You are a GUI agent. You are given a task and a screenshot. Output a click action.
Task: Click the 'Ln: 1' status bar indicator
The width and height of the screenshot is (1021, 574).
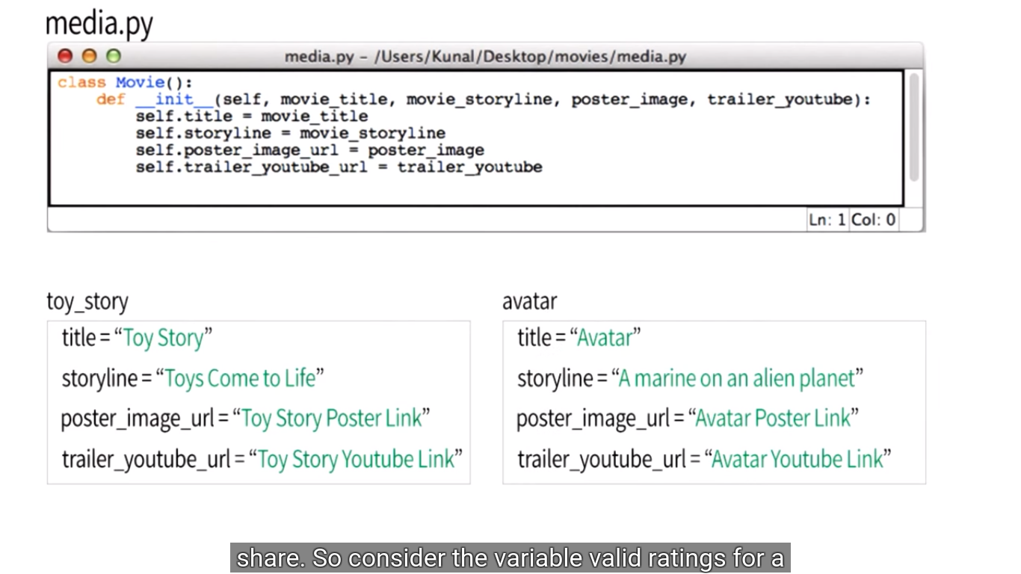pos(827,220)
